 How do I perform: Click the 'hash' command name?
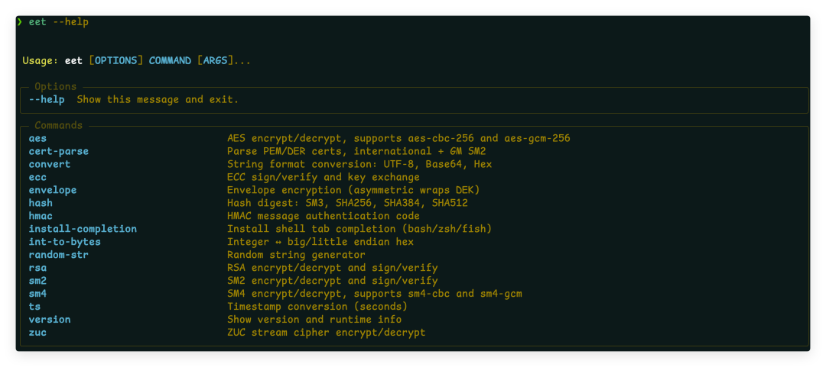pyautogui.click(x=41, y=203)
